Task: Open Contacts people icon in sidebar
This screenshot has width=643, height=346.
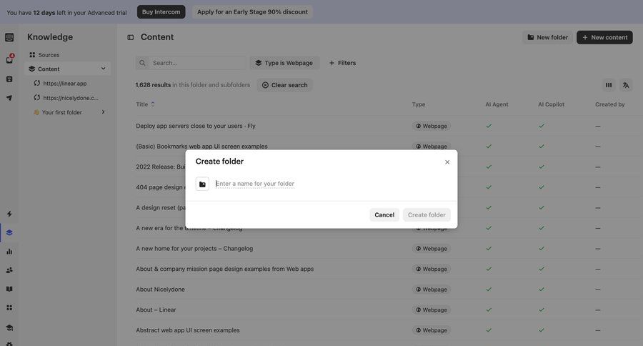Action: point(9,270)
